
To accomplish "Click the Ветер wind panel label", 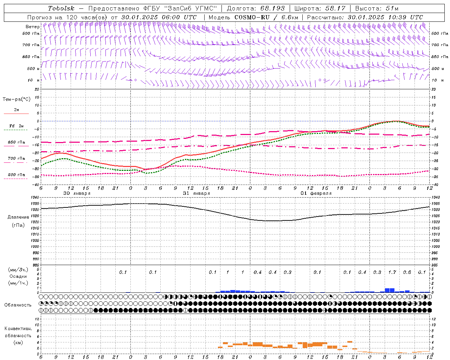I will [x=32, y=27].
